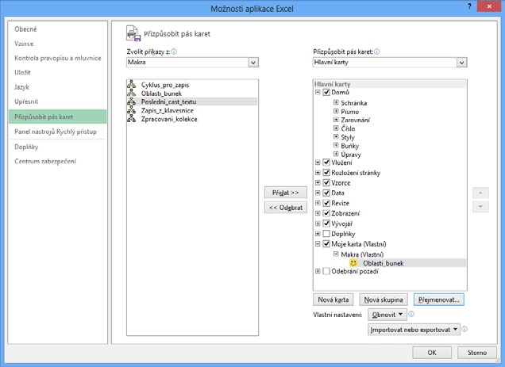Click the << Odebrat button
This screenshot has width=505, height=367.
coord(285,208)
